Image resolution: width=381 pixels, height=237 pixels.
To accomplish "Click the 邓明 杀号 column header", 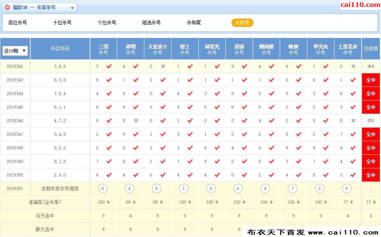I will coord(130,49).
